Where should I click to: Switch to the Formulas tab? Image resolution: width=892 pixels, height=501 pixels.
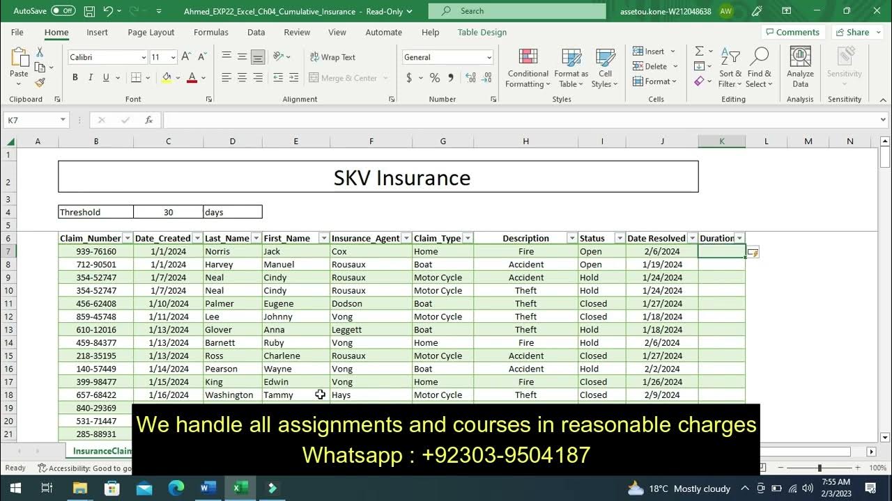[x=211, y=32]
